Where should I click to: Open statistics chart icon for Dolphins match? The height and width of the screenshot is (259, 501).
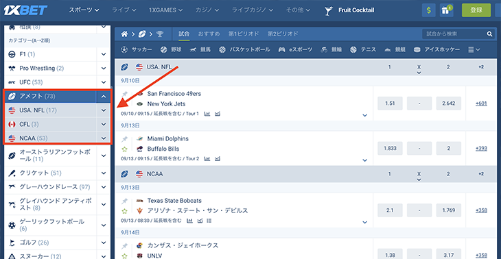207,158
